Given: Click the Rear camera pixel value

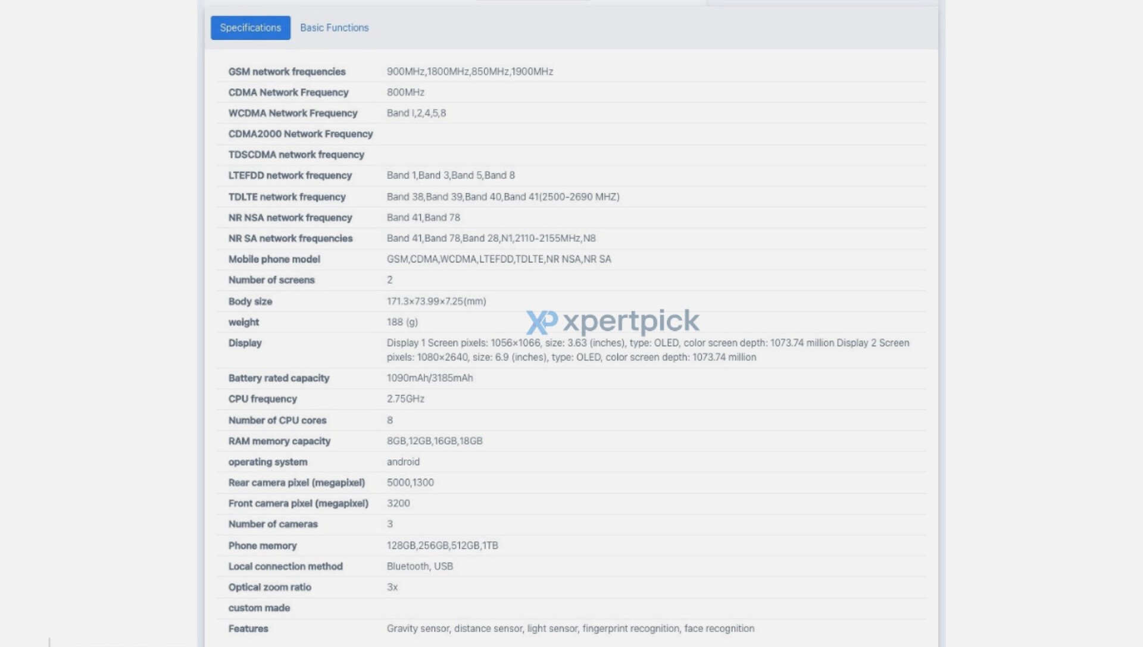Looking at the screenshot, I should click(410, 483).
